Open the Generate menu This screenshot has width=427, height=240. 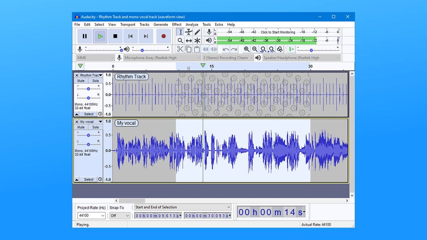click(161, 25)
